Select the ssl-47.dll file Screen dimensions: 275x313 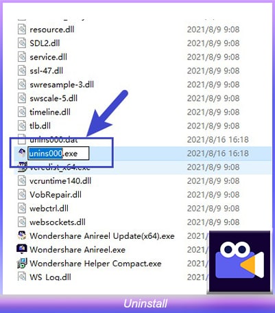pyautogui.click(x=46, y=71)
